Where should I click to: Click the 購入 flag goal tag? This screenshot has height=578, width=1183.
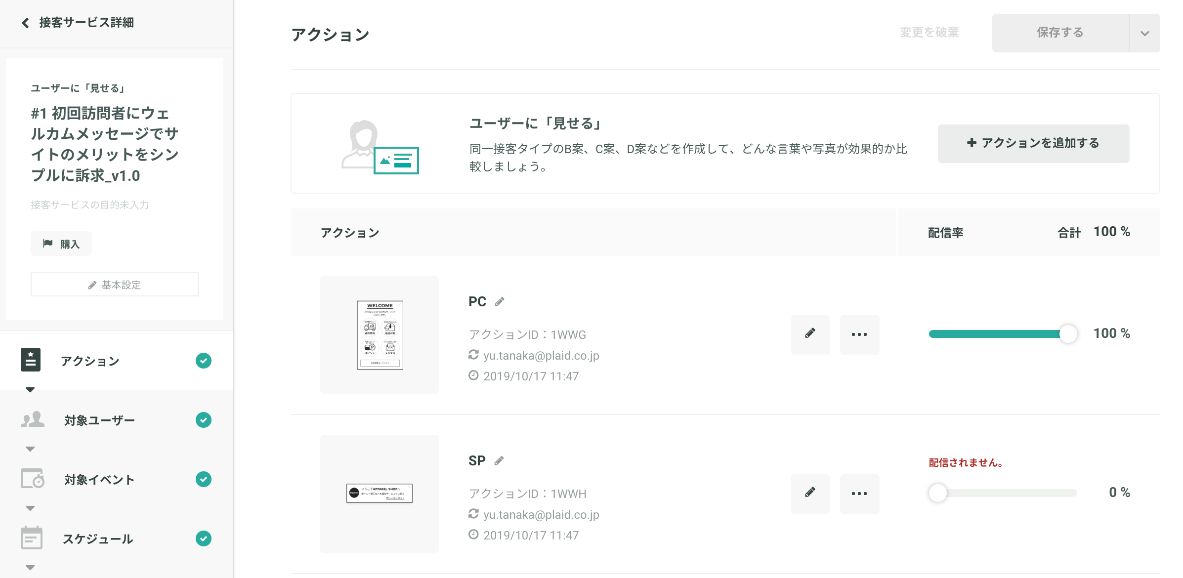click(61, 244)
